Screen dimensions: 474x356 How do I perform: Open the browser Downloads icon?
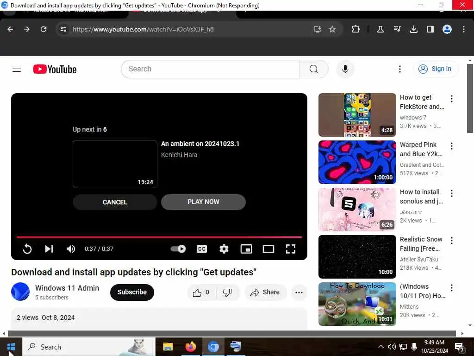pos(413,29)
